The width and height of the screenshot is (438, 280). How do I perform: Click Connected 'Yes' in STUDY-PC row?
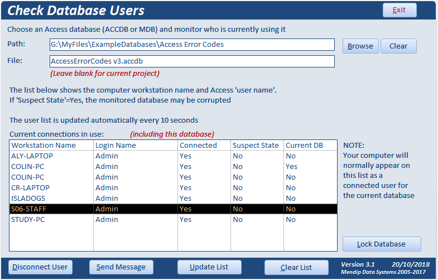[185, 220]
